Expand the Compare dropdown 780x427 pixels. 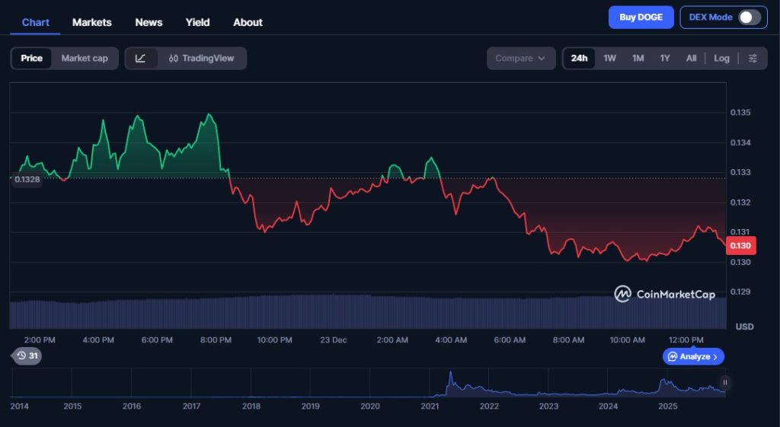[x=520, y=59]
